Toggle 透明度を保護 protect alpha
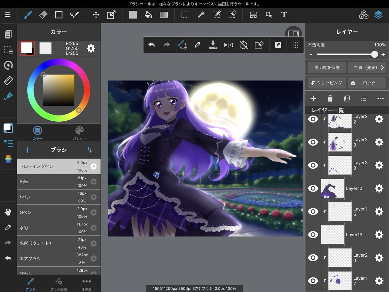Screen dimensions: 389x292 point(327,67)
